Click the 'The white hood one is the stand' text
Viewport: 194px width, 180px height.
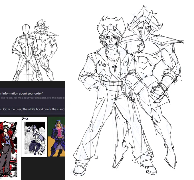point(44,109)
